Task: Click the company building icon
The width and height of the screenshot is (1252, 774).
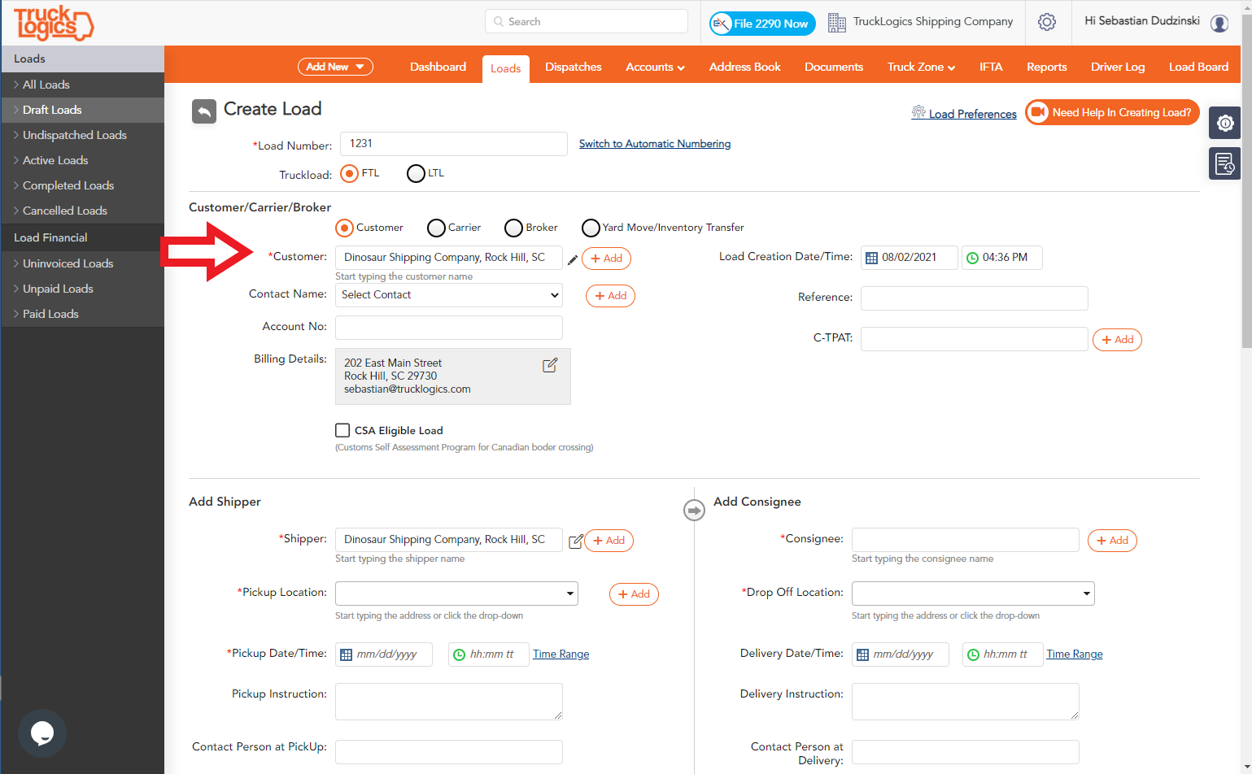Action: click(837, 23)
